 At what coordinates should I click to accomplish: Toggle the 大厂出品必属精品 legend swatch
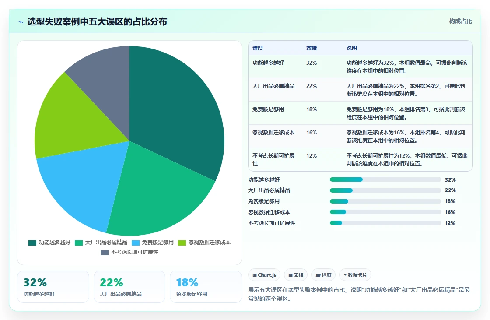tap(79, 243)
